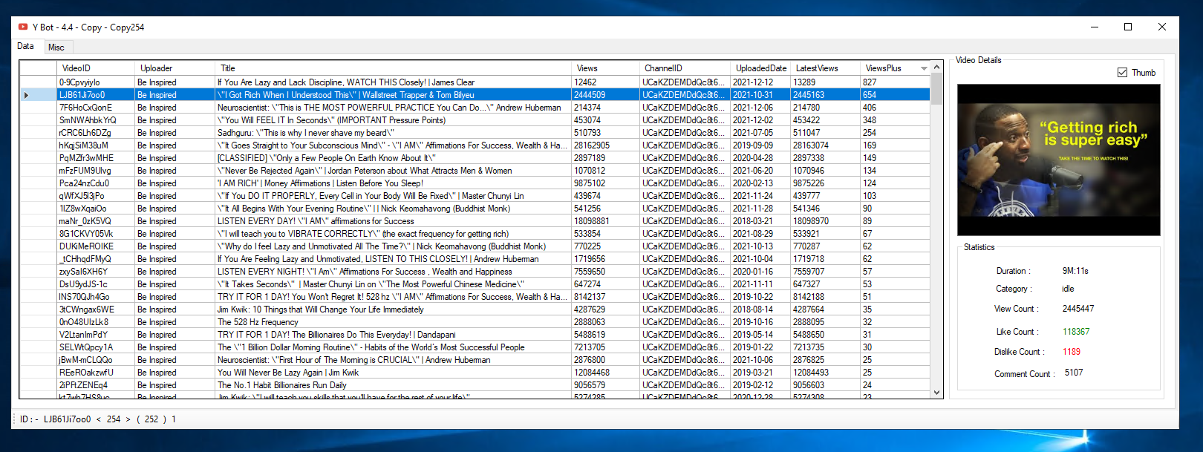Switch to the Misc tab
Viewport: 1203px width, 452px height.
(x=56, y=48)
